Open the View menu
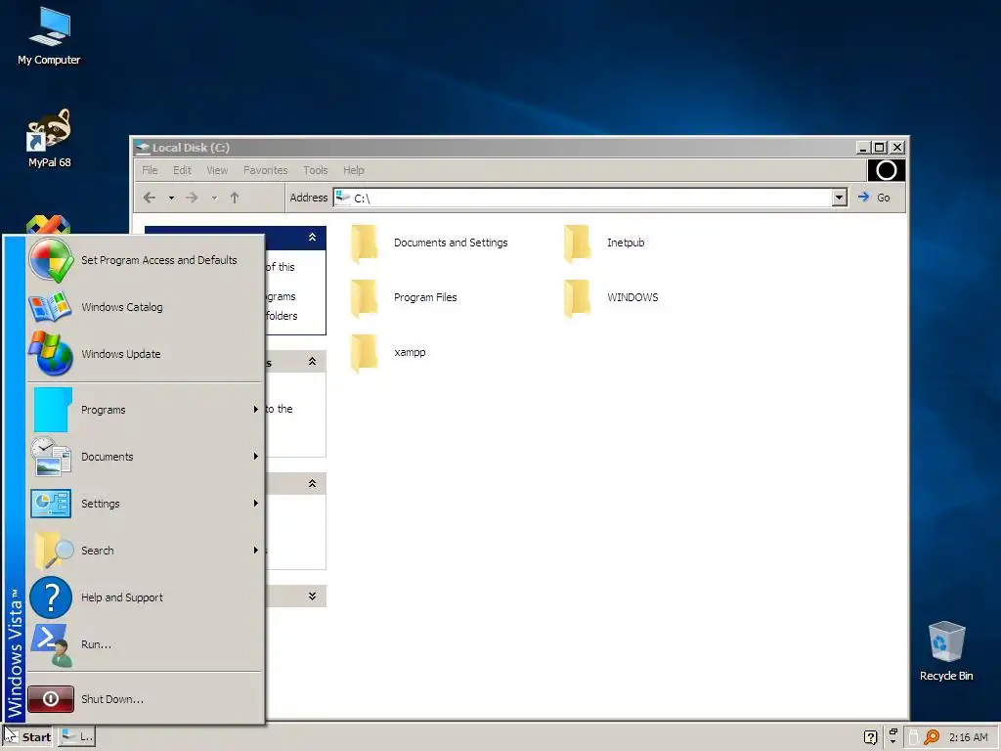The height and width of the screenshot is (751, 1001). click(x=217, y=170)
